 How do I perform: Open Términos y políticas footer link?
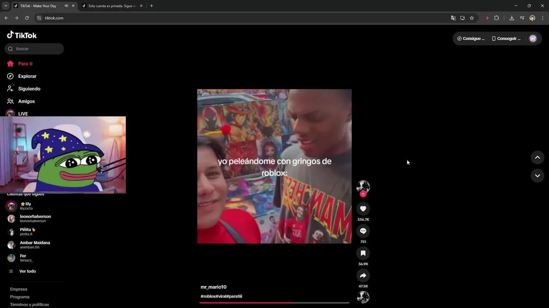tap(30, 305)
